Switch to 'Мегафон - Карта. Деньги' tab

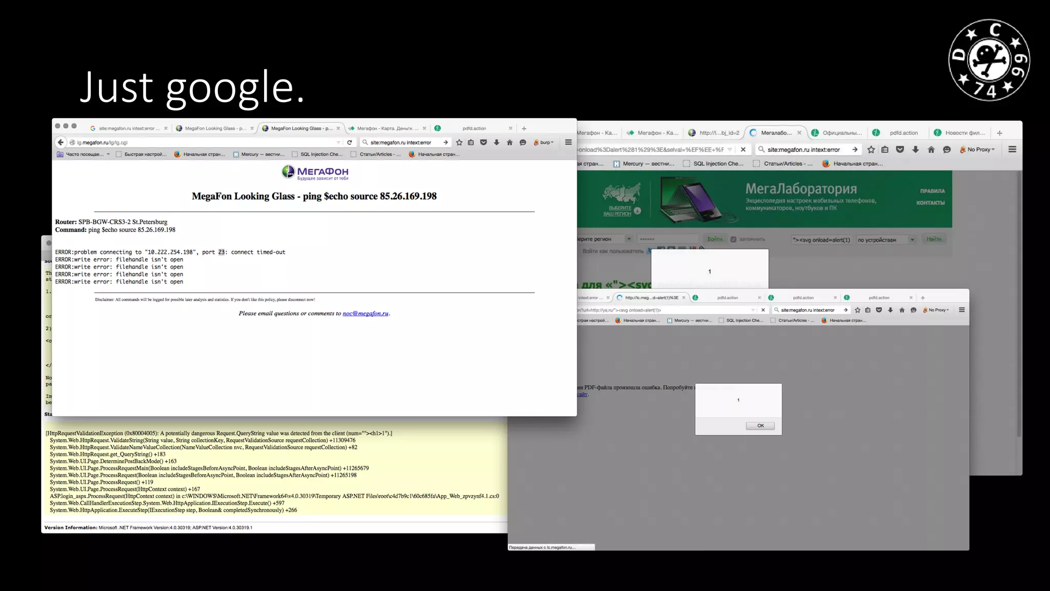(x=387, y=128)
